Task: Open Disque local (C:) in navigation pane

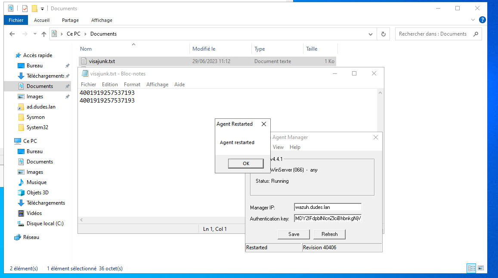Action: click(x=45, y=224)
